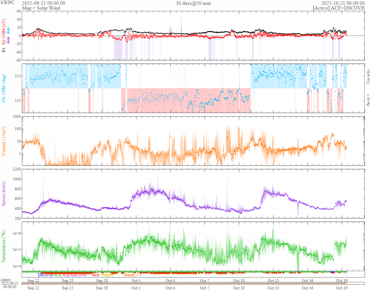The height and width of the screenshot is (290, 371).
Task: Click the '(date)' label beside the time slider
Action: (x=6, y=280)
